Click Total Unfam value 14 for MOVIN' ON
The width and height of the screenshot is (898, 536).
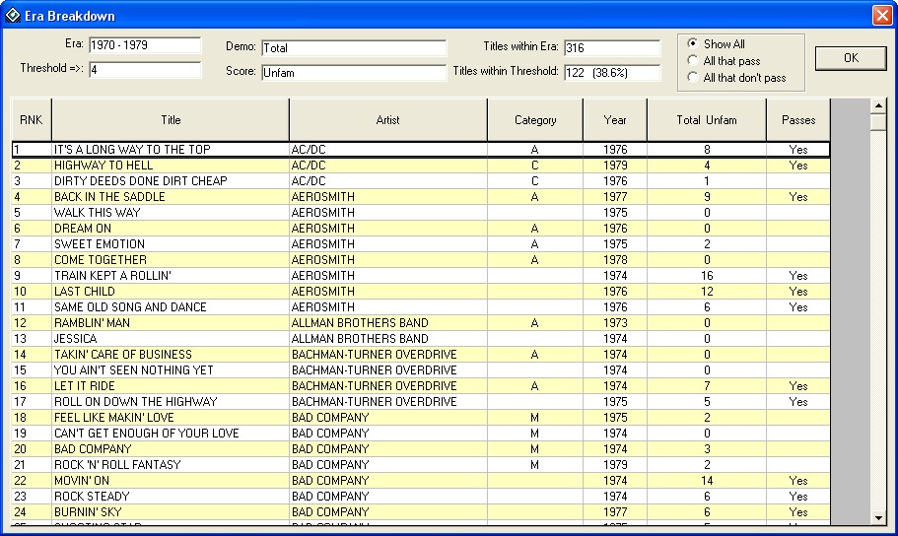click(707, 481)
